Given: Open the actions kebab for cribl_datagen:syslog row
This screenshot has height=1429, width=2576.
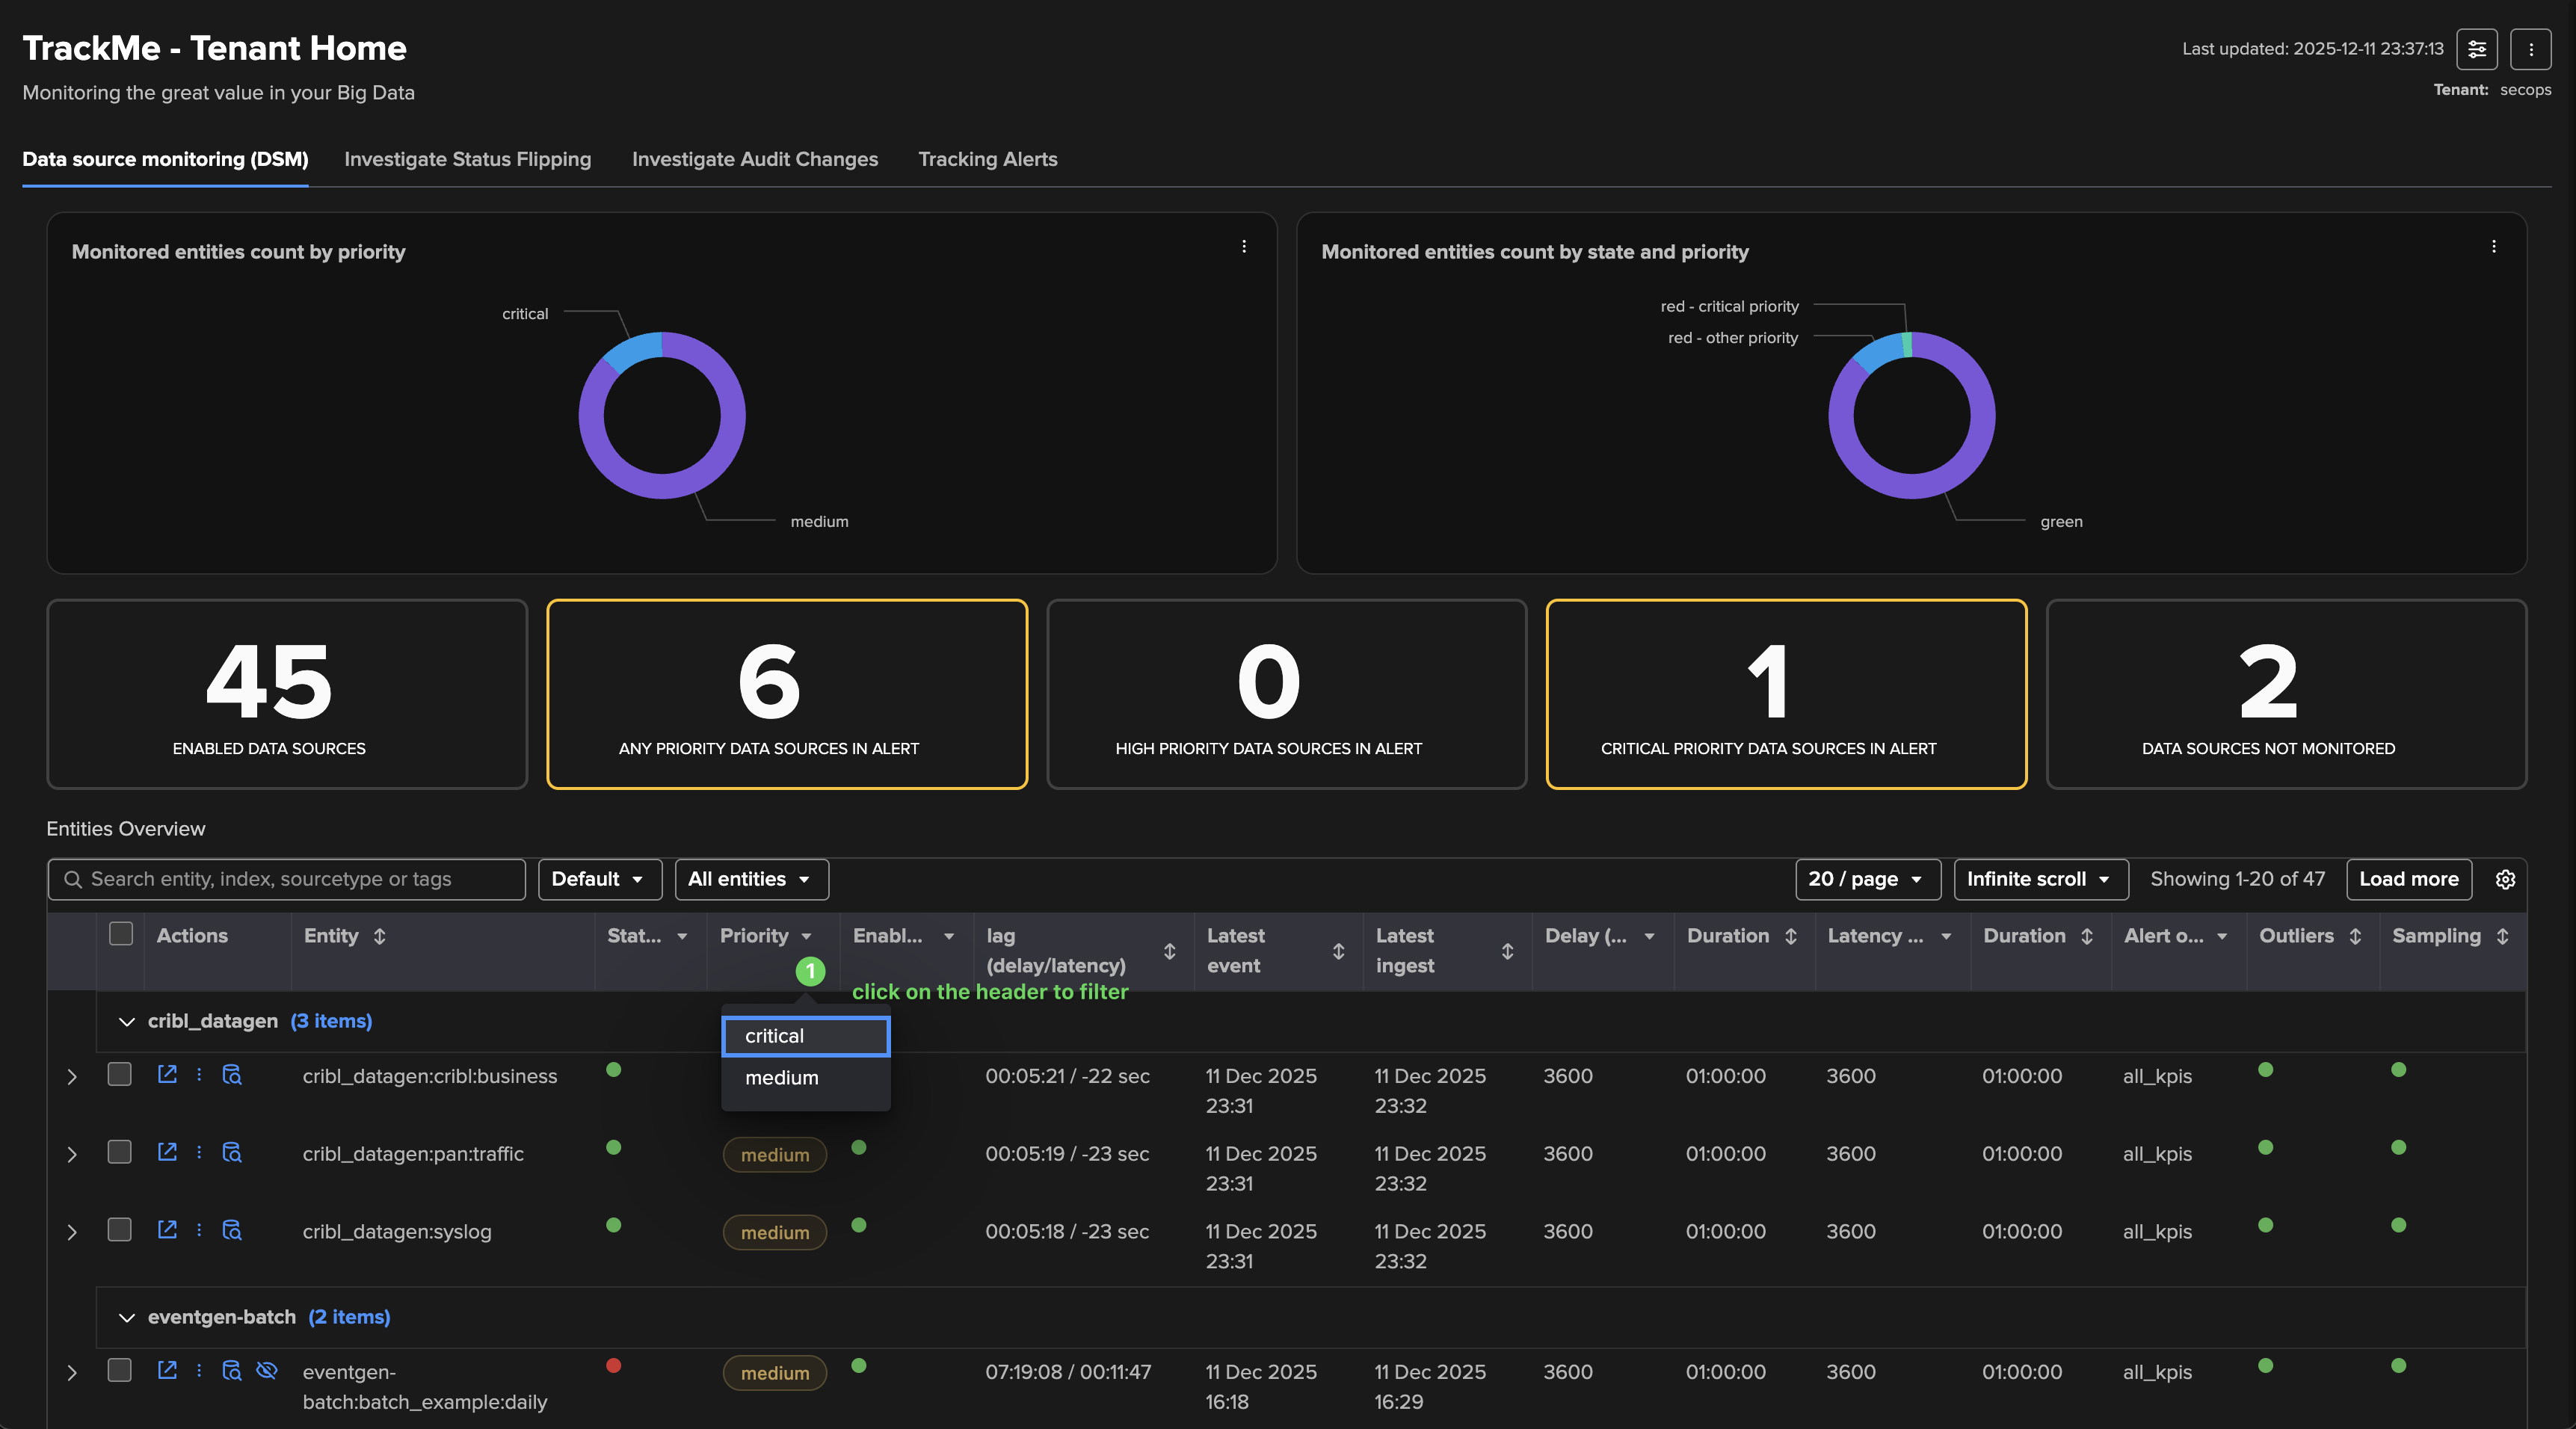Looking at the screenshot, I should pyautogui.click(x=199, y=1230).
